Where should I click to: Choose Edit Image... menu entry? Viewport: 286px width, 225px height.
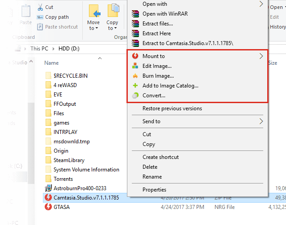pyautogui.click(x=198, y=66)
